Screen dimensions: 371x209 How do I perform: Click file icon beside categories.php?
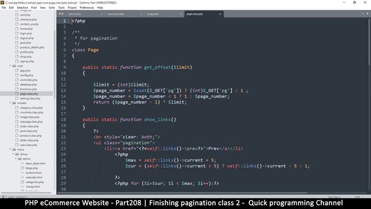point(23,182)
